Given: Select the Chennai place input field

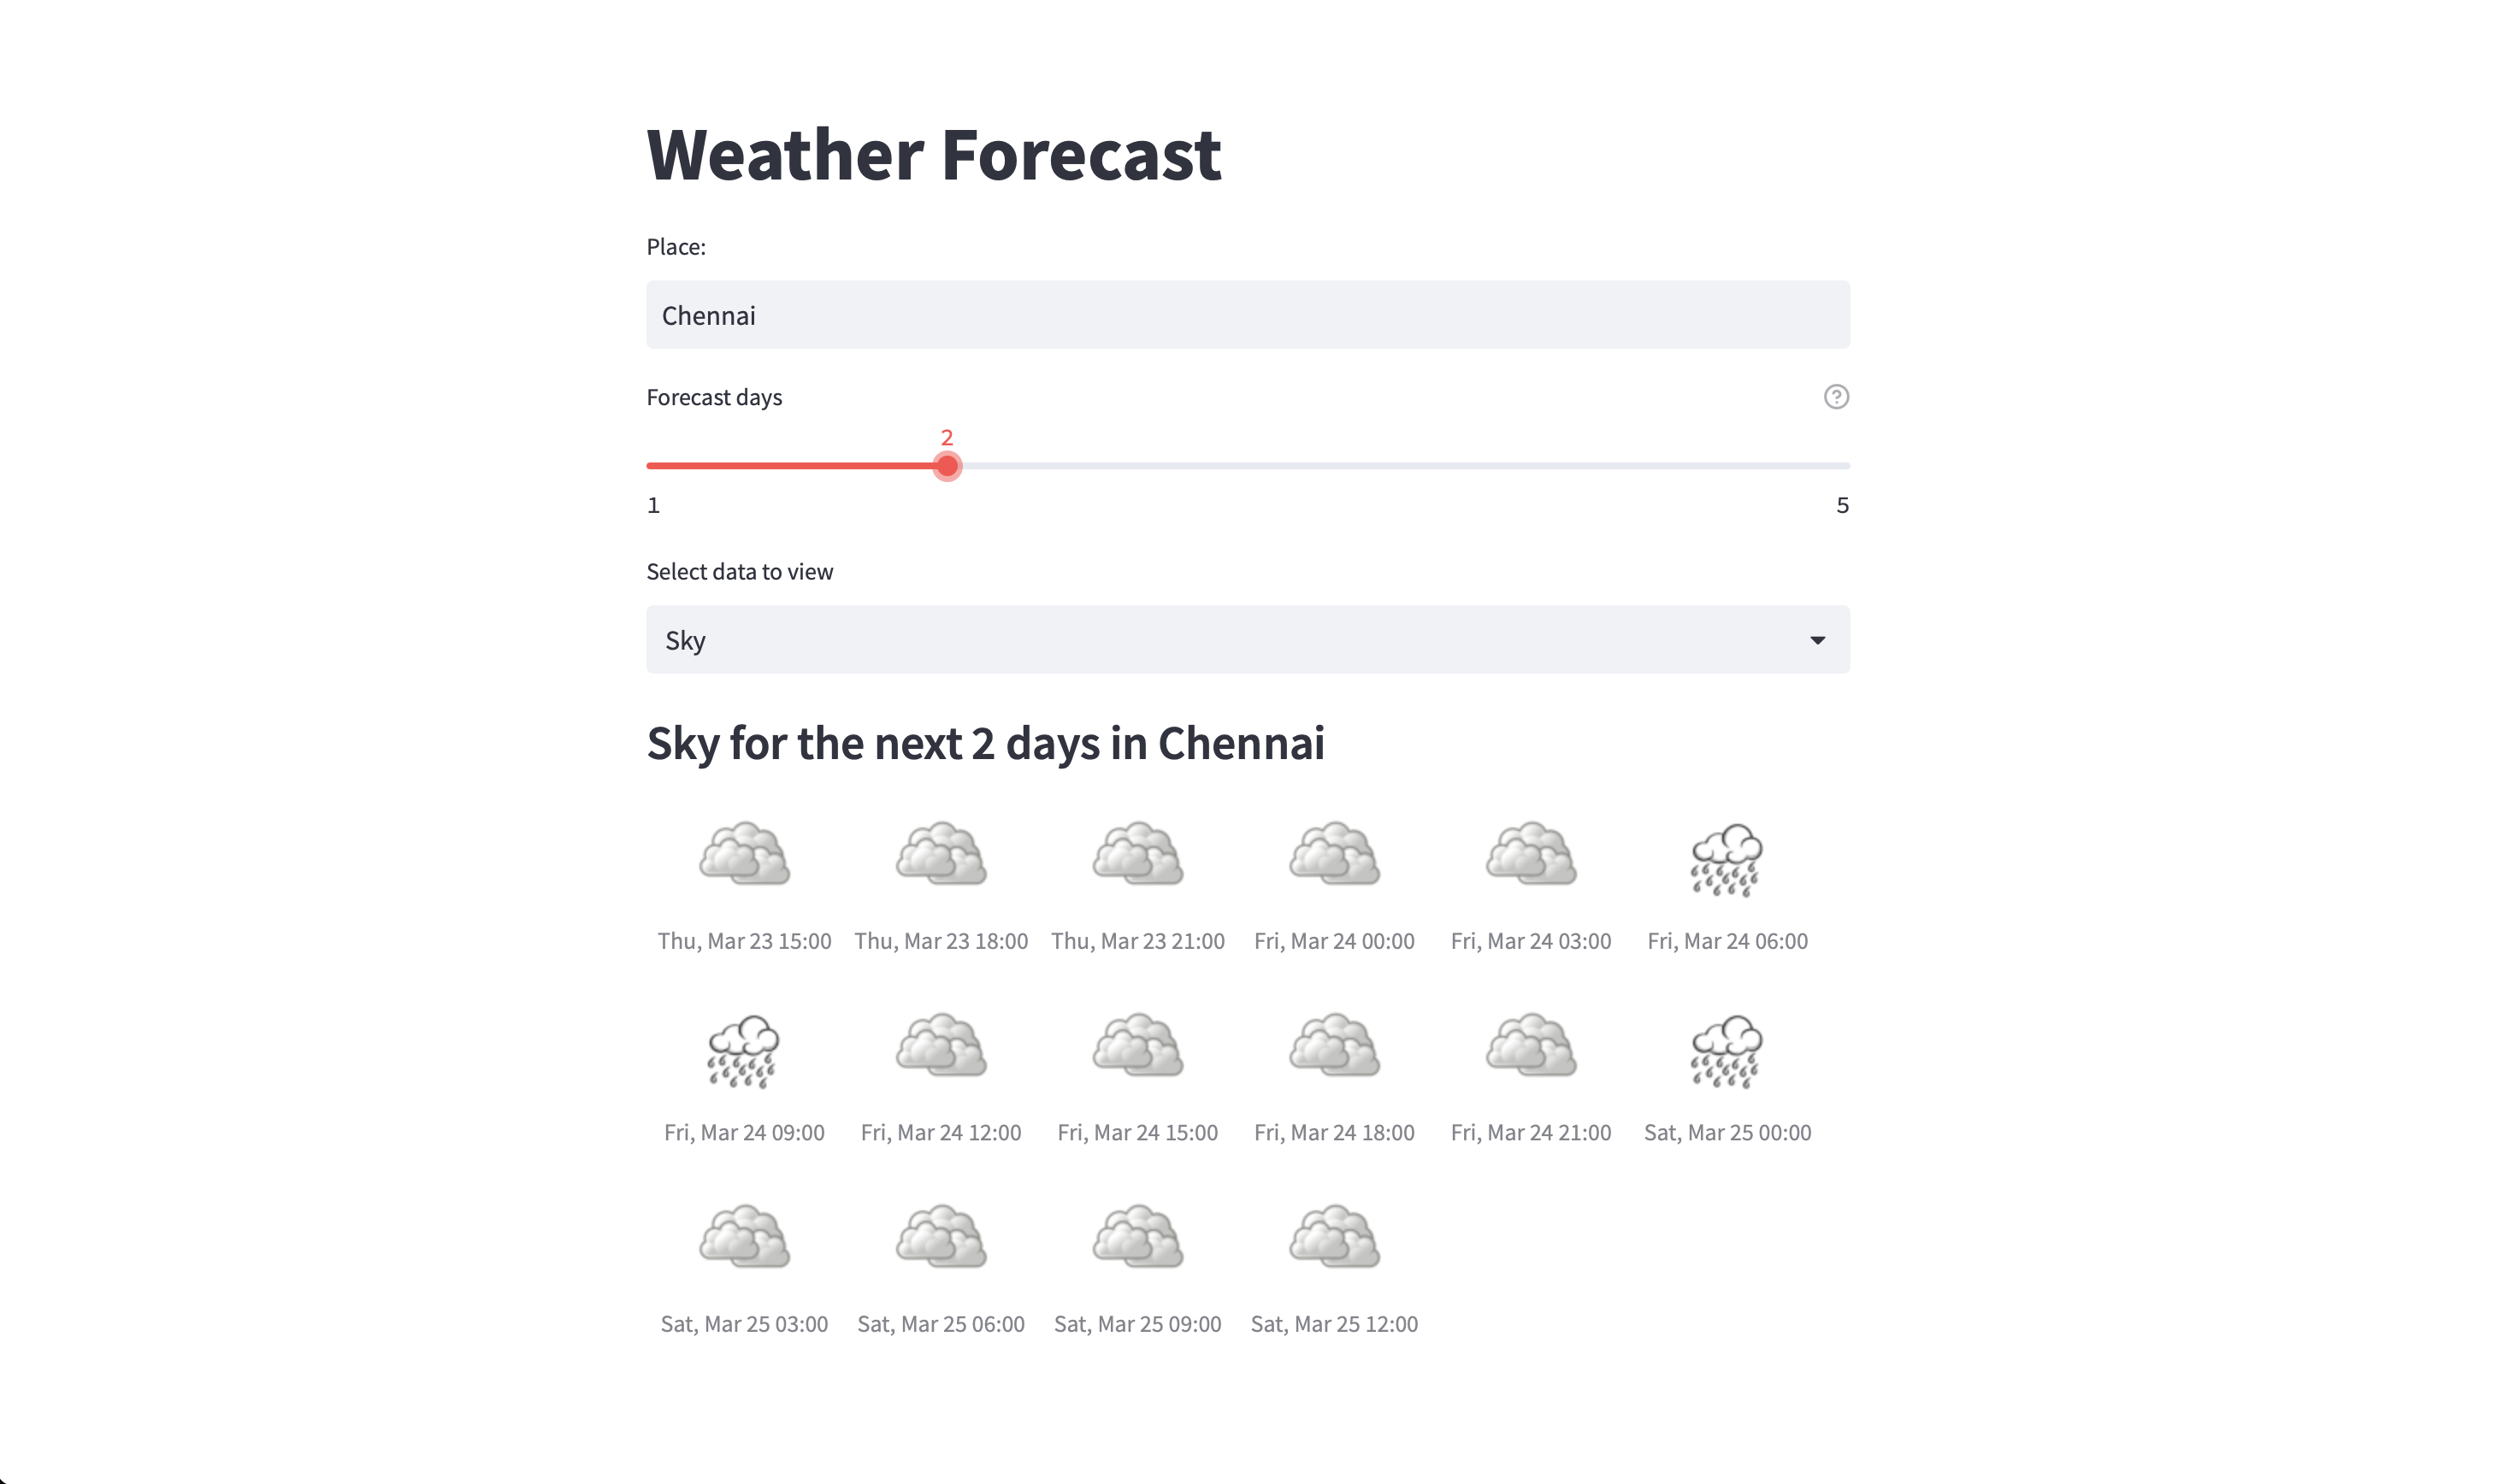Looking at the screenshot, I should point(1248,315).
